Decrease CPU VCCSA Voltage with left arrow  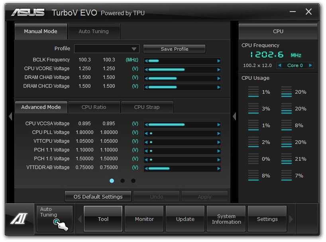point(146,125)
